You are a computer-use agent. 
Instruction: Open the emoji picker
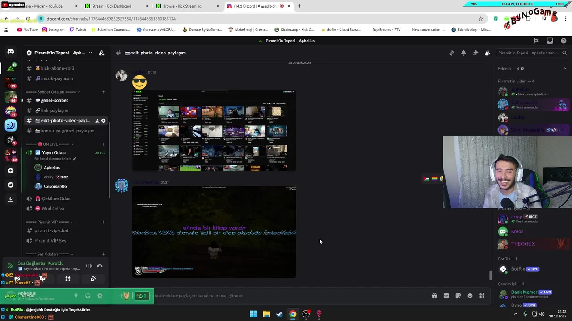pos(470,296)
